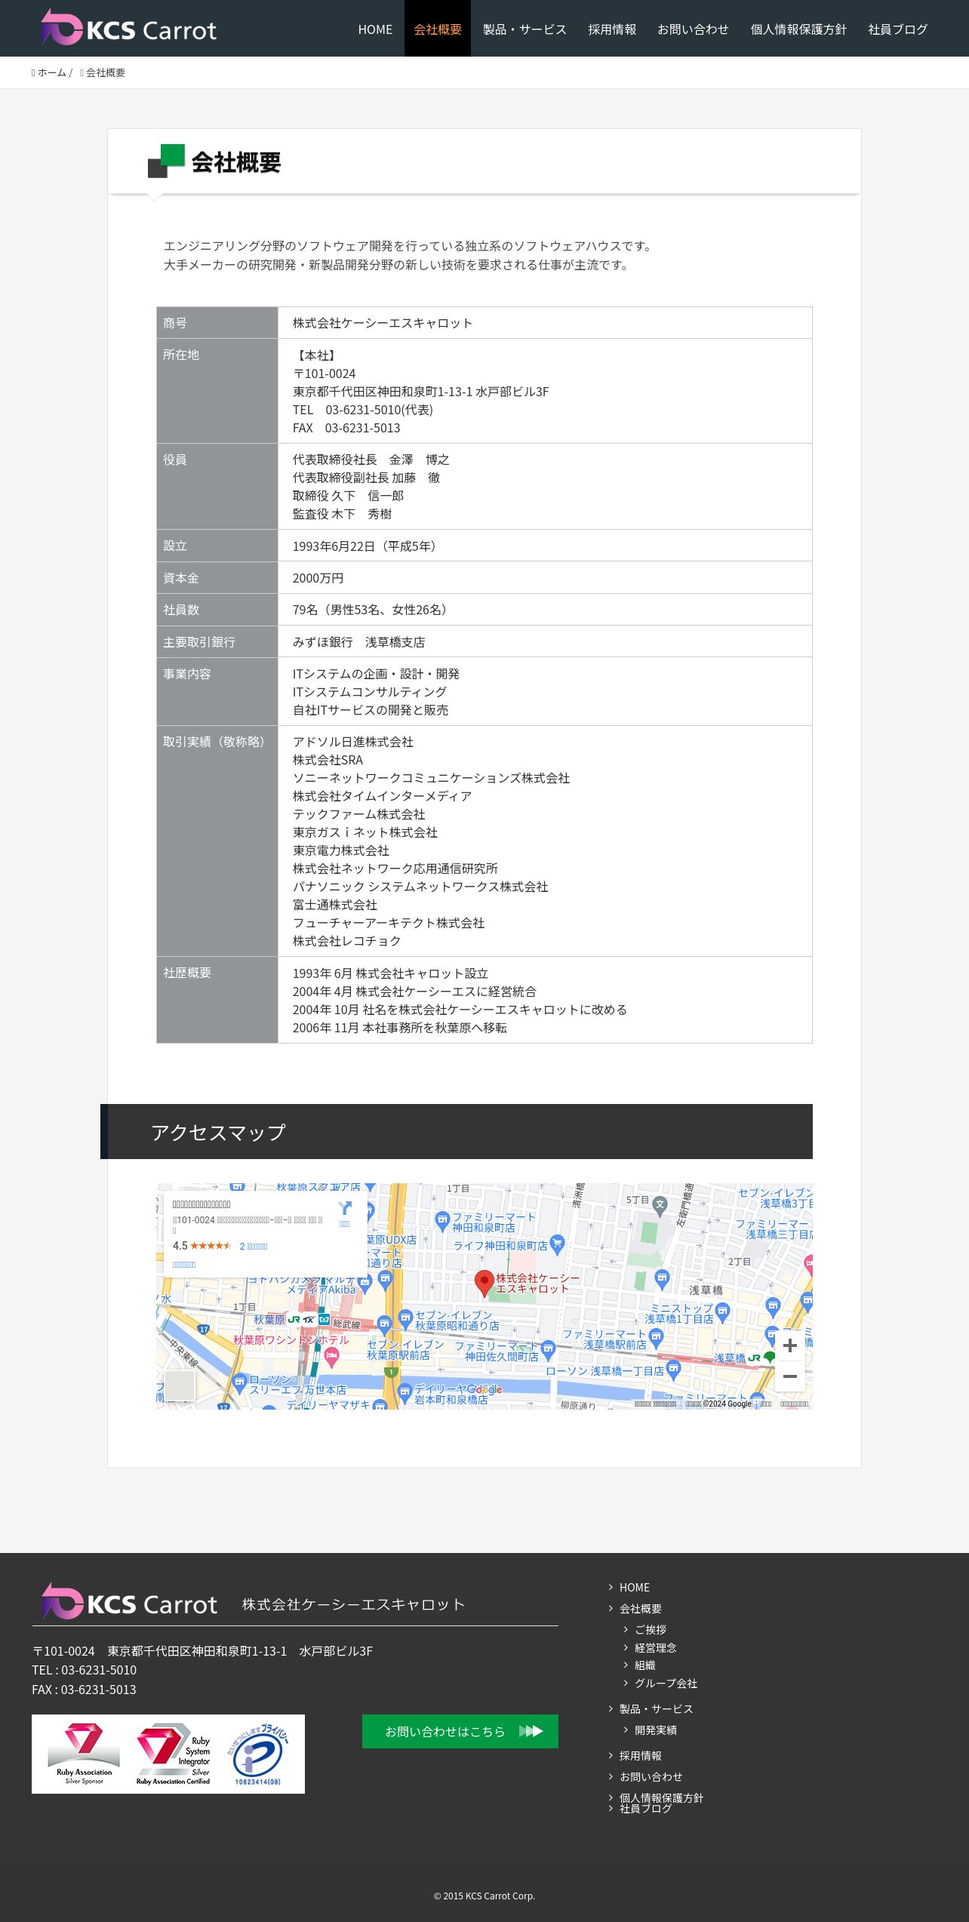
Task: Click the KCS Carrot logo in header
Action: point(128,28)
